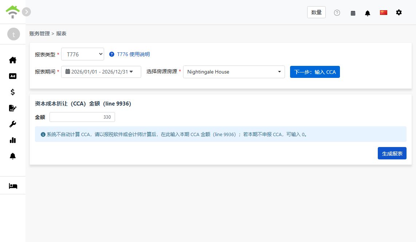416x242 pixels.
Task: Click the 生成报表 button
Action: point(392,153)
